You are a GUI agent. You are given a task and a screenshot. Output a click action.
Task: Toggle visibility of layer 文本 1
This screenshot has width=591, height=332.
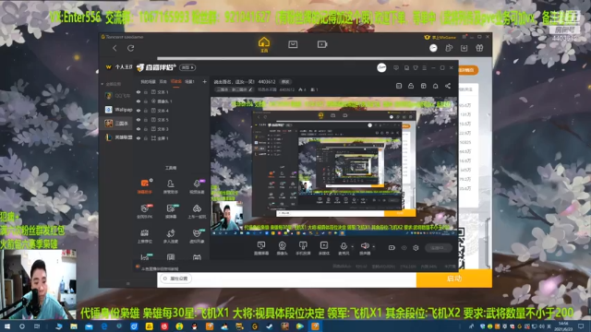coord(139,92)
